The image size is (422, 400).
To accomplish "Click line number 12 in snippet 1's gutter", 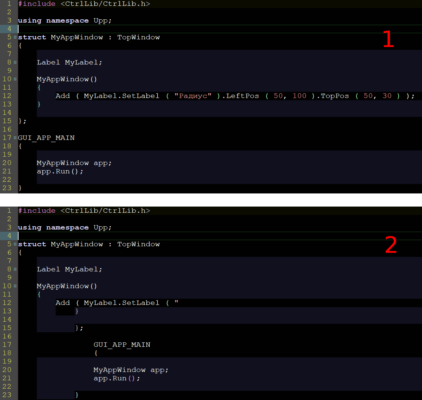I will [7, 96].
